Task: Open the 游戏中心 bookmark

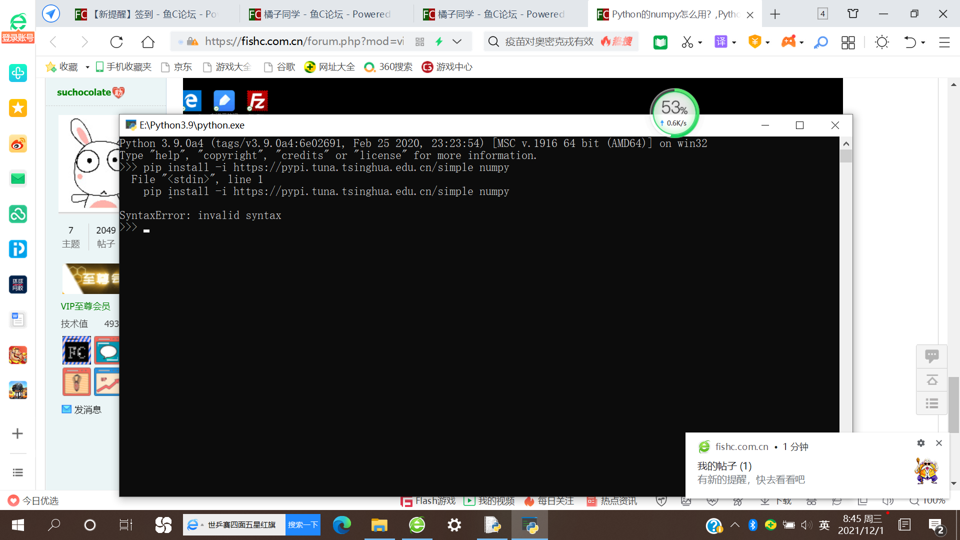Action: 447,67
